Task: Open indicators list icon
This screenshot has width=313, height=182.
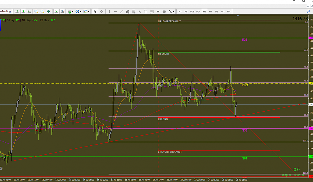Action: (69, 12)
